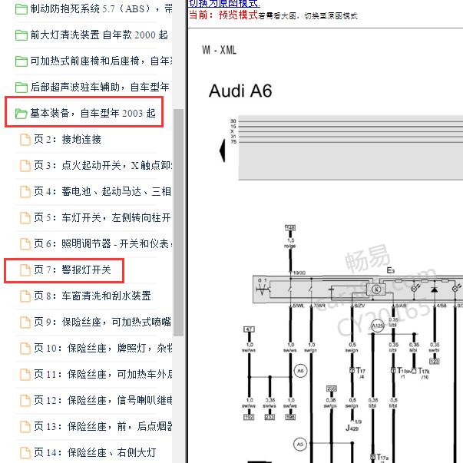Click the tree panel vertical scrollbar
463x463 pixels.
(x=178, y=223)
